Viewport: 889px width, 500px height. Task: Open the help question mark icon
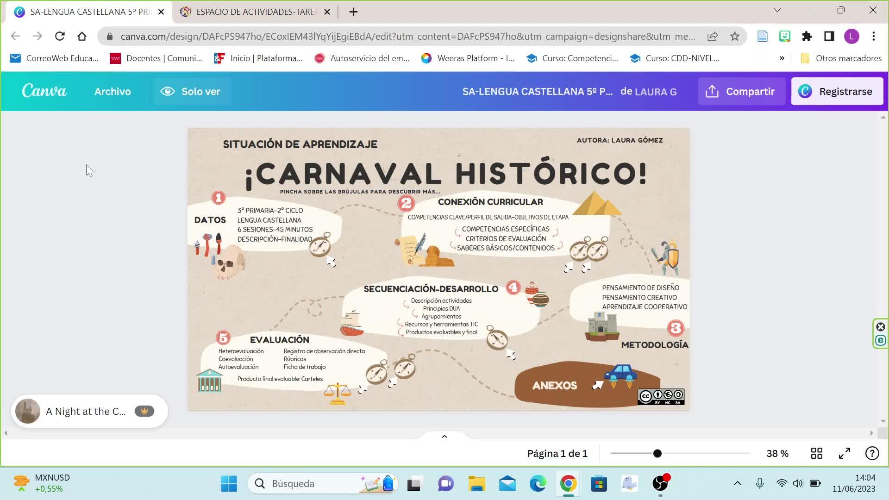coord(872,453)
